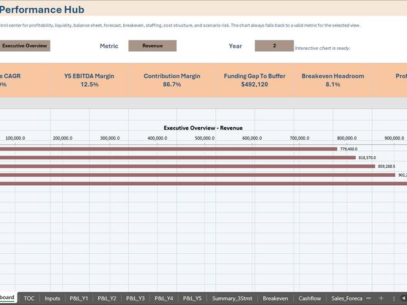
Task: Select the Y5 EBITDA Margin KPI card
Action: (x=89, y=80)
